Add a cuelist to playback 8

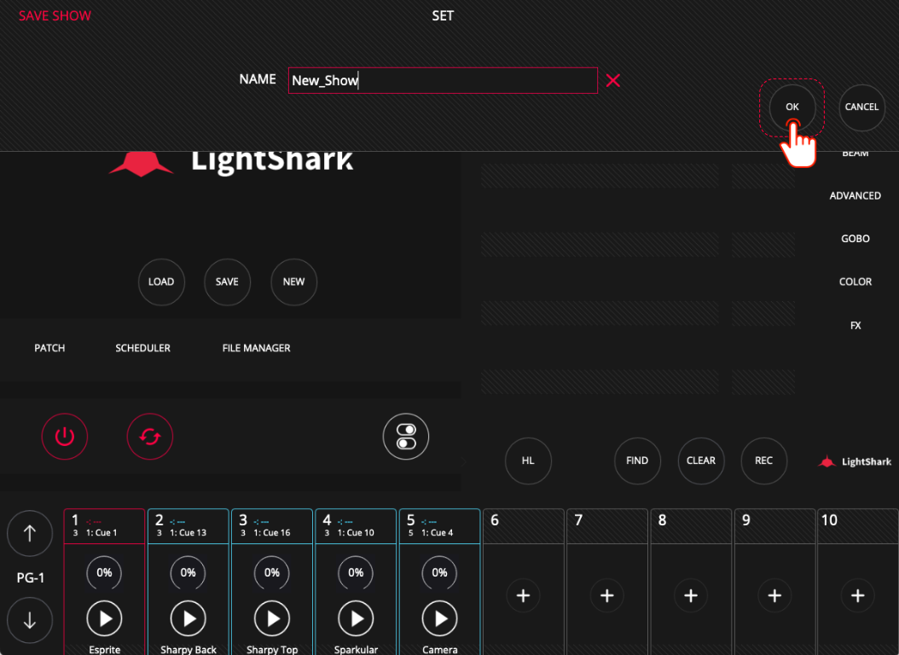(x=691, y=596)
